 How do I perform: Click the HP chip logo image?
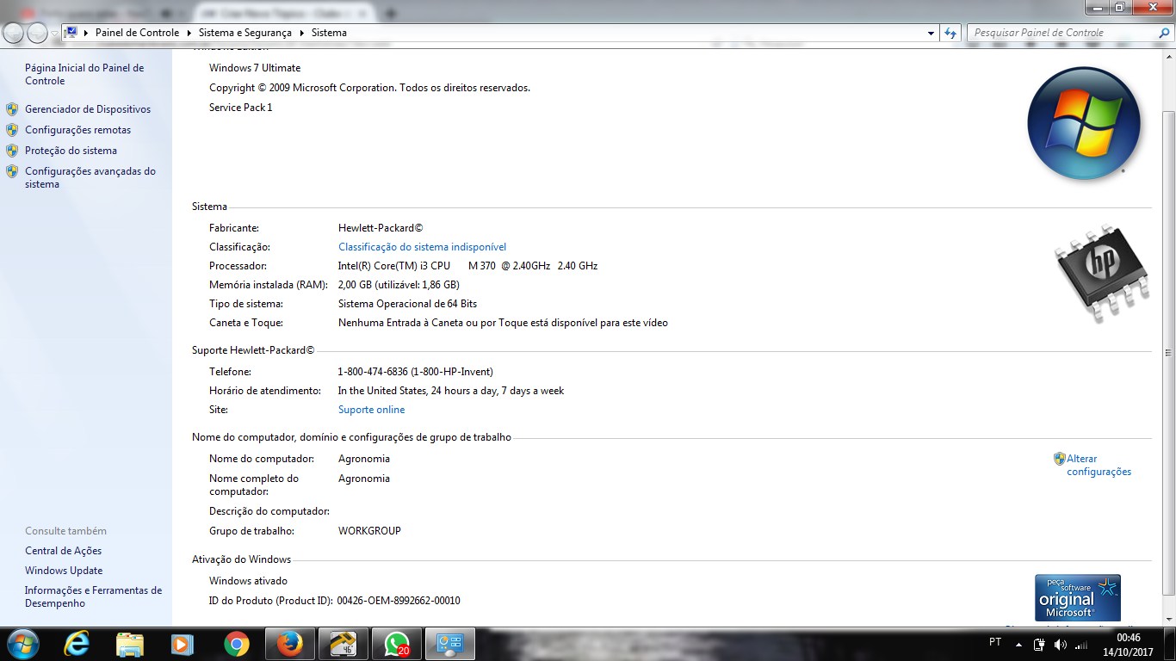point(1103,273)
